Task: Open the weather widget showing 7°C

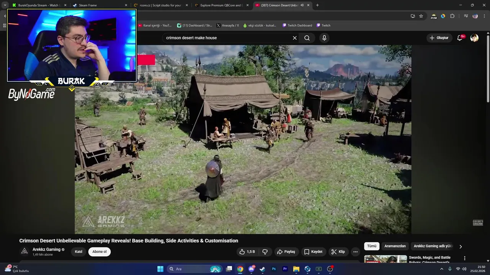Action: click(17, 269)
